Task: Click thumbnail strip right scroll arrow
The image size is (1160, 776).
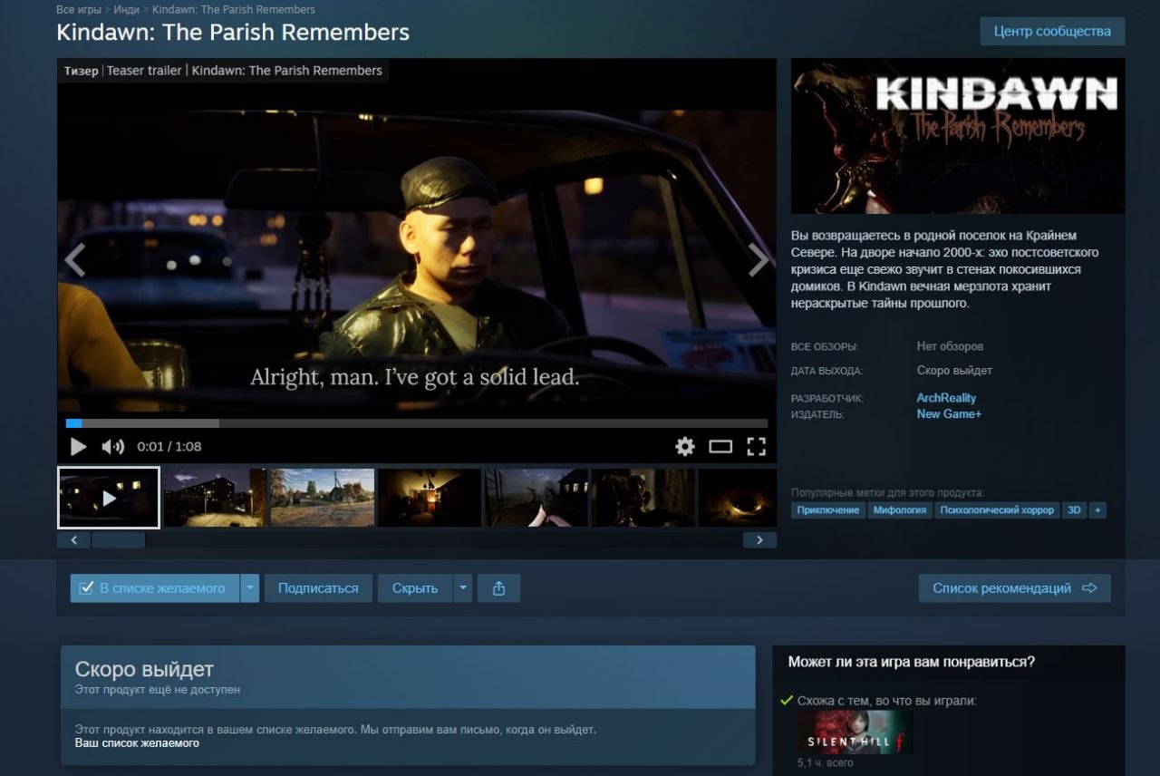Action: click(759, 540)
